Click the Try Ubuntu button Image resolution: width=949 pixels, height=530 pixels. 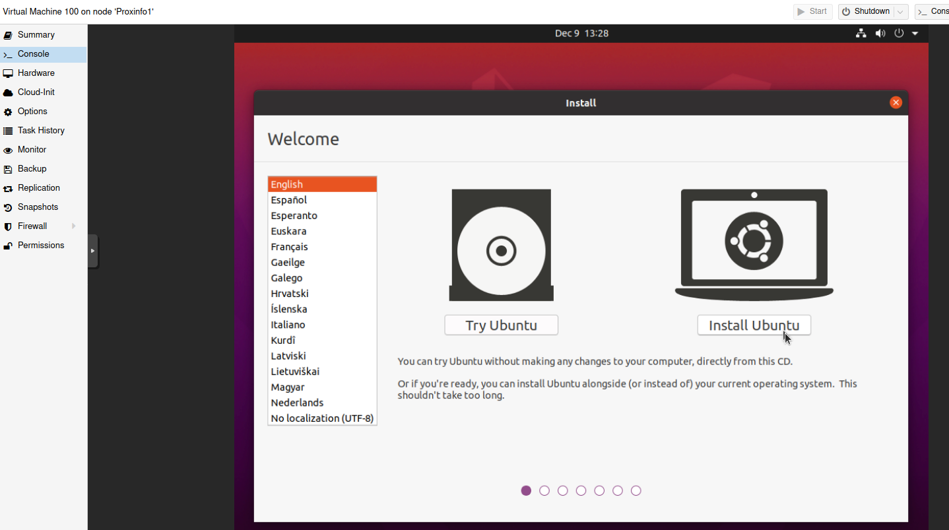tap(502, 325)
